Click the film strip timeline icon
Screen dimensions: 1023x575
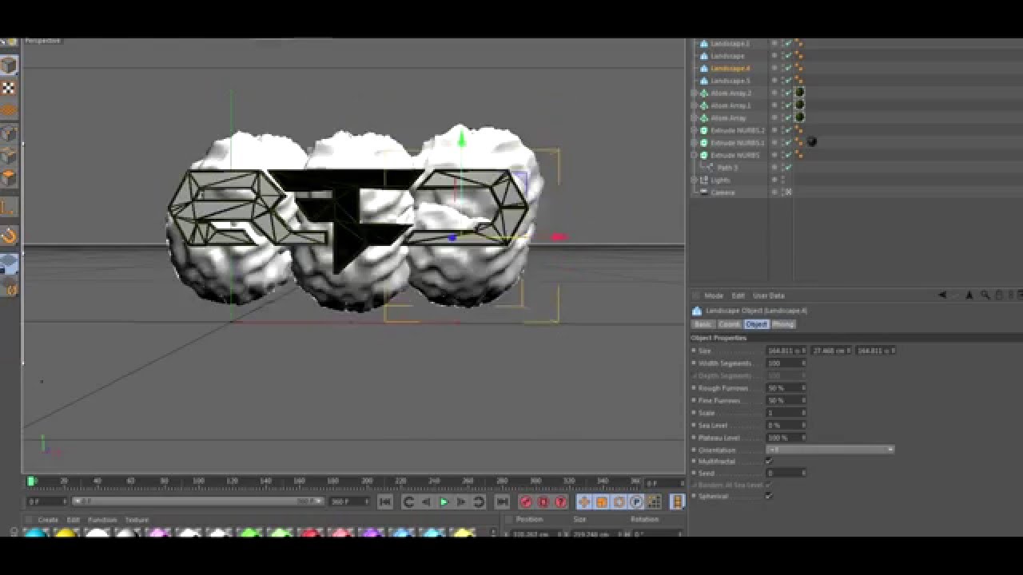677,502
